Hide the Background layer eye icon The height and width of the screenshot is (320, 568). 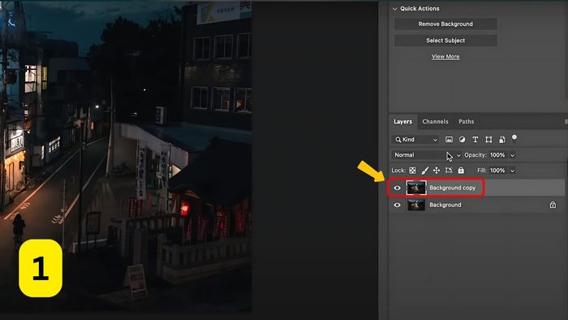tap(397, 205)
